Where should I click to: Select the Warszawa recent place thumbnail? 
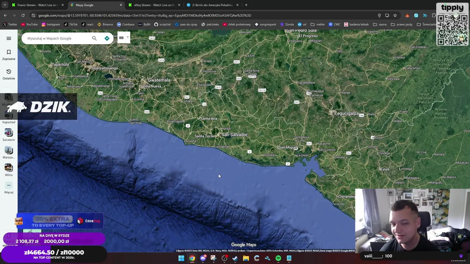(8, 153)
